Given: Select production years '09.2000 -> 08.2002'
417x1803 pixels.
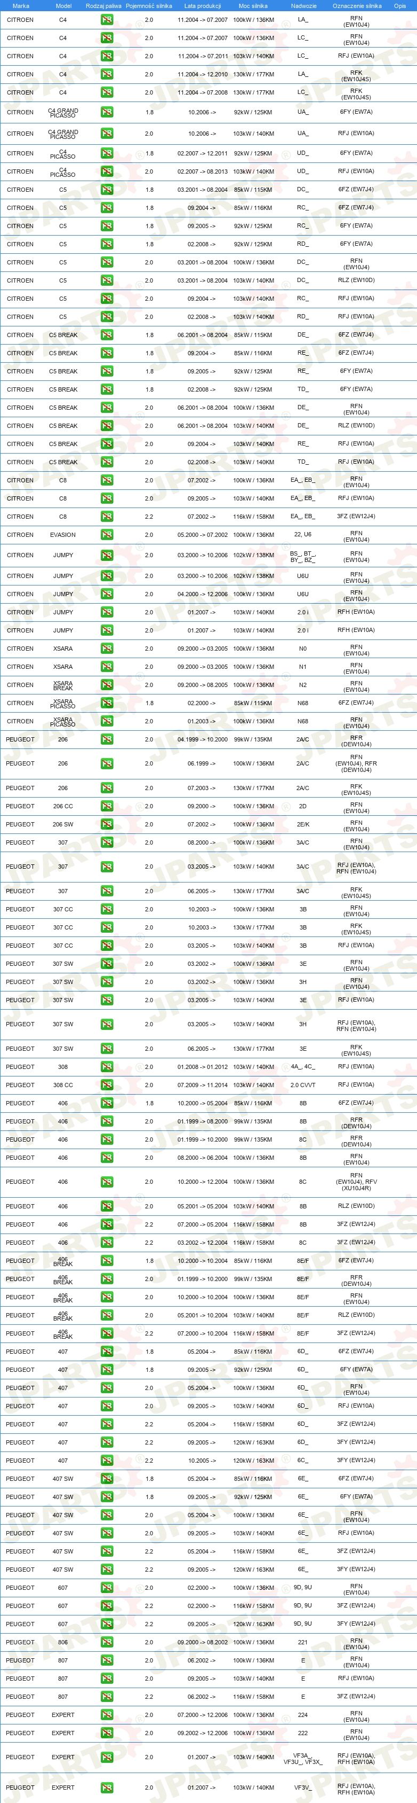Looking at the screenshot, I should click(x=203, y=1642).
